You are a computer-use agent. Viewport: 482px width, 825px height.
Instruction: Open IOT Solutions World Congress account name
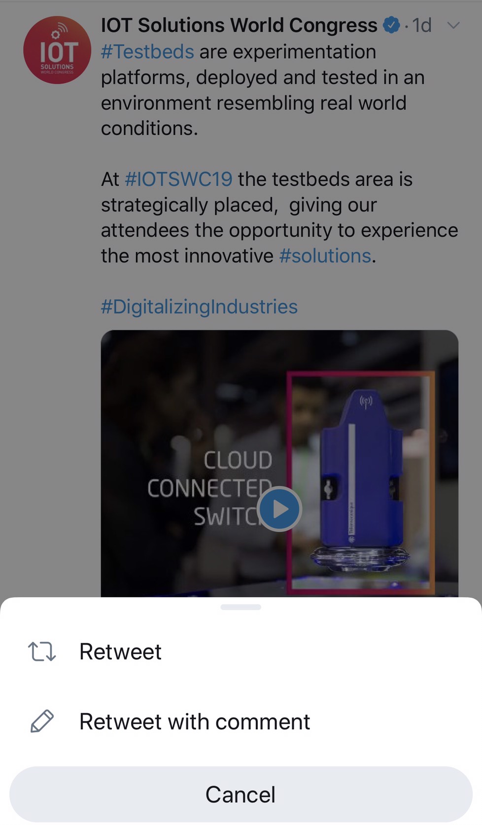click(x=239, y=25)
